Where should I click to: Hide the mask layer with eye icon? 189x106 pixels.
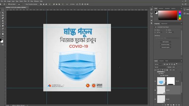tap(155, 81)
